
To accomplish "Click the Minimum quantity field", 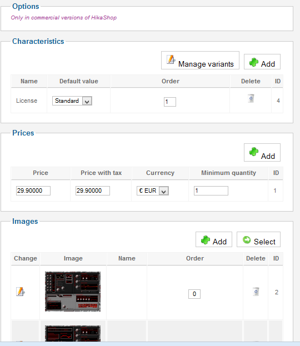I will click(x=211, y=190).
